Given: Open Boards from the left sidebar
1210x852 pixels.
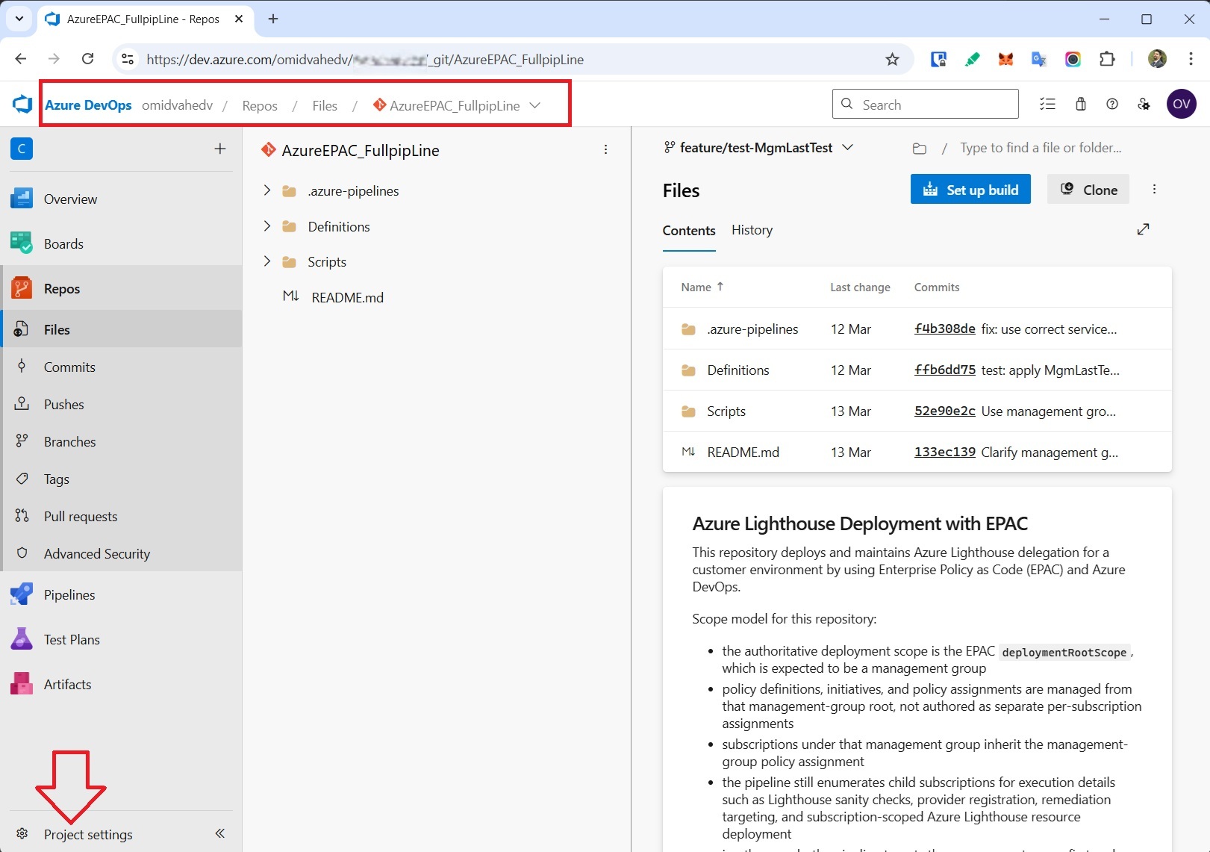Looking at the screenshot, I should pos(63,243).
